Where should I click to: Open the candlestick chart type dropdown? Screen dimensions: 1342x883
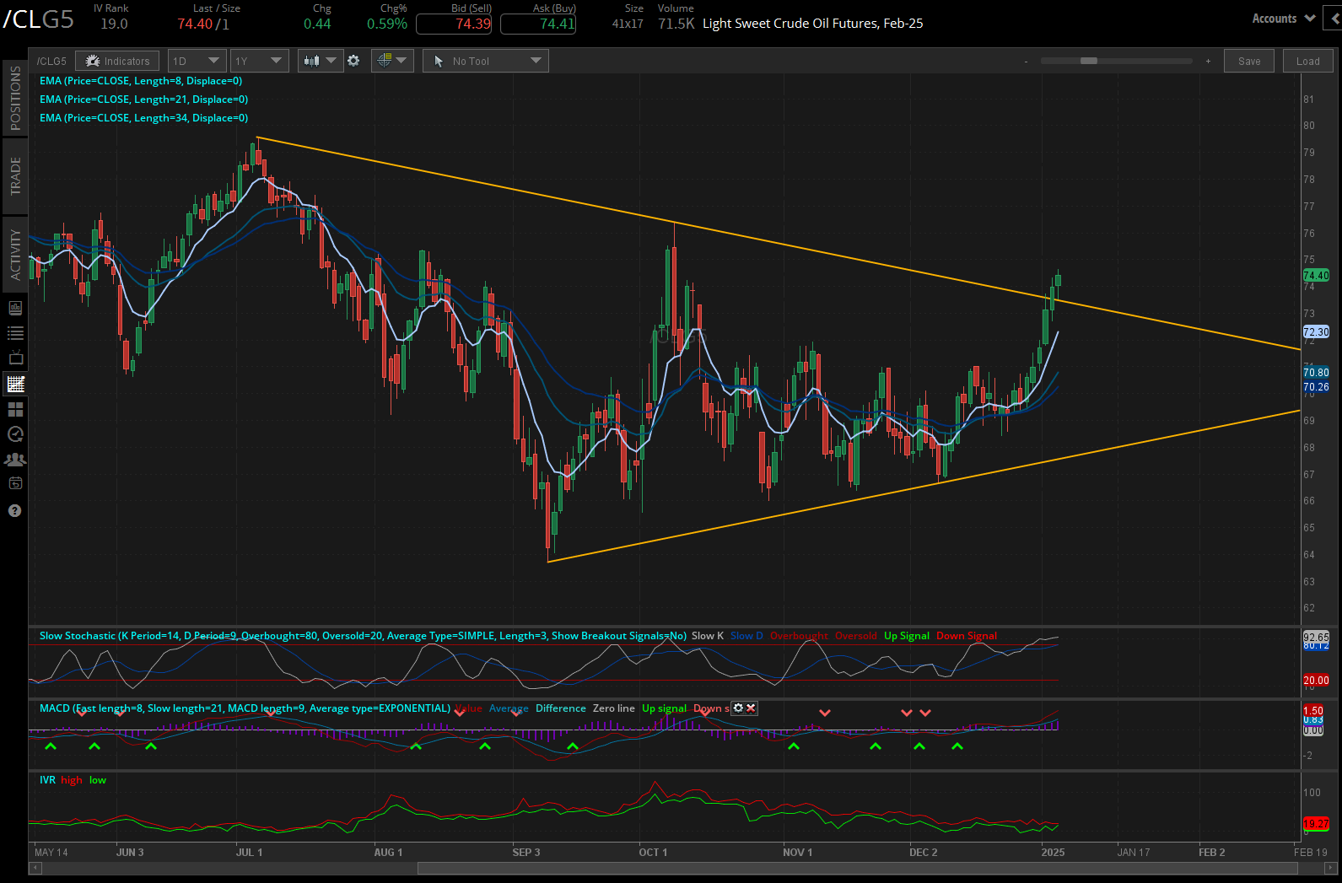click(x=321, y=61)
